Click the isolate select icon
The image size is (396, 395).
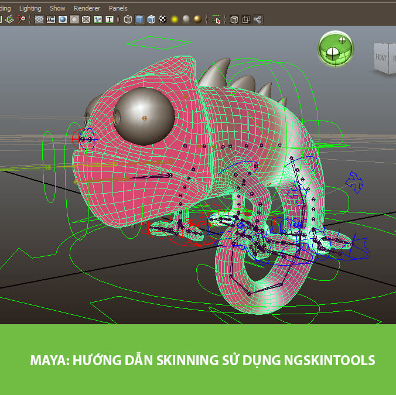(216, 19)
